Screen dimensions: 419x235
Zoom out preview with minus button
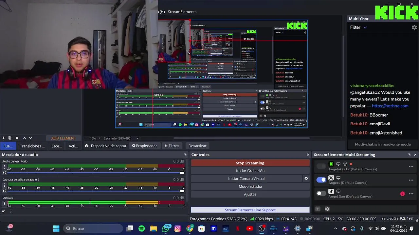click(85, 138)
